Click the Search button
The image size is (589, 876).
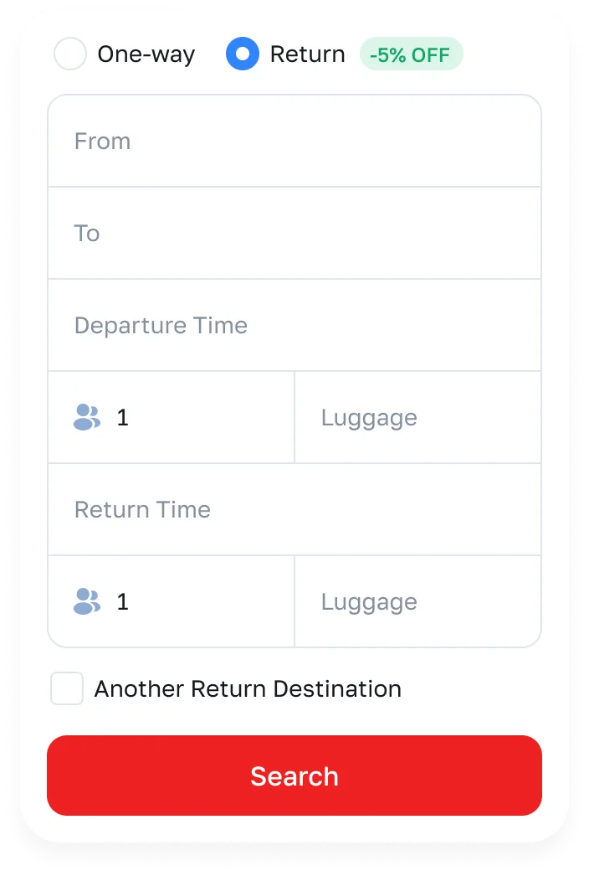tap(294, 776)
